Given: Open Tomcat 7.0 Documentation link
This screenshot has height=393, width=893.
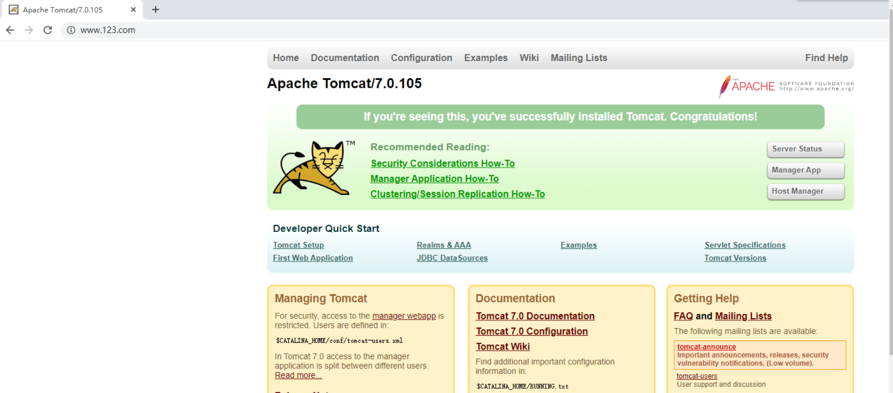Looking at the screenshot, I should click(535, 316).
